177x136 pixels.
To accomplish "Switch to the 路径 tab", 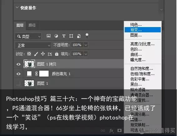I will (32, 25).
